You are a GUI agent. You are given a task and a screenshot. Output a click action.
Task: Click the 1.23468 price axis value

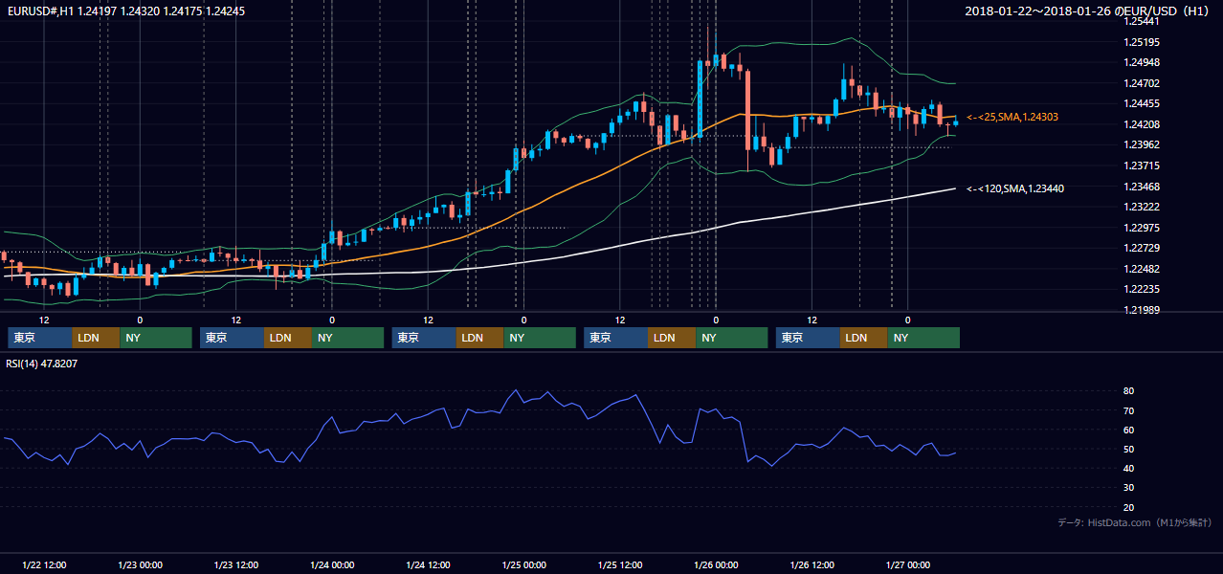[x=1142, y=187]
